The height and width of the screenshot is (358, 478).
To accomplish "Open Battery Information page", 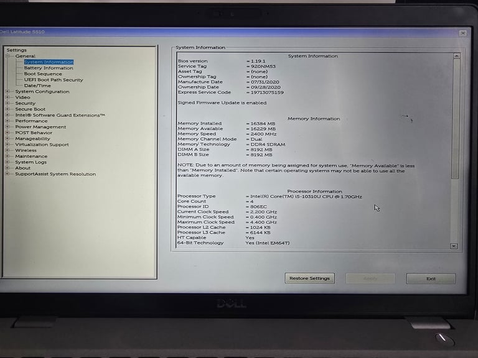I will click(49, 68).
